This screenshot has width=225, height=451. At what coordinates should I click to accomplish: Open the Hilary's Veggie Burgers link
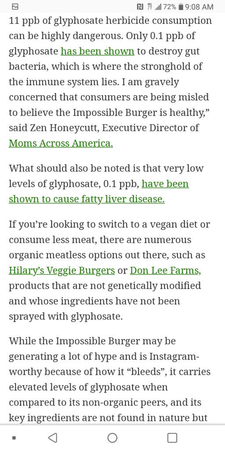pyautogui.click(x=62, y=271)
